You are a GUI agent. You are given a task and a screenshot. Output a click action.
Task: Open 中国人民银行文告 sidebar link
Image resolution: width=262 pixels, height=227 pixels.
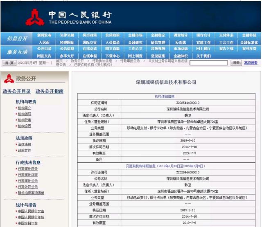31,211
